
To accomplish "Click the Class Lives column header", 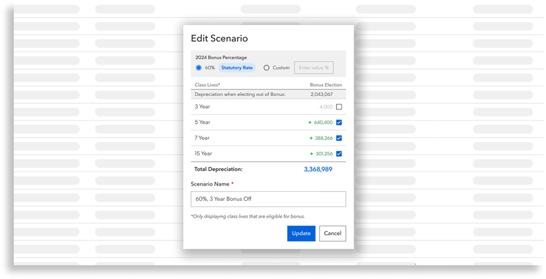I will 207,85.
